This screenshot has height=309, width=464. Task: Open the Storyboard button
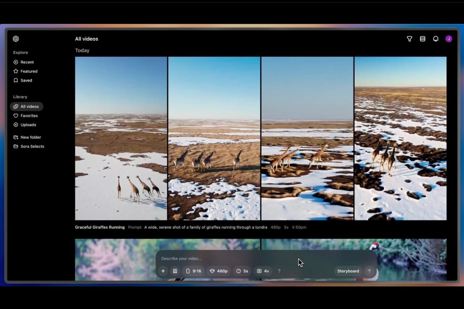tap(348, 271)
